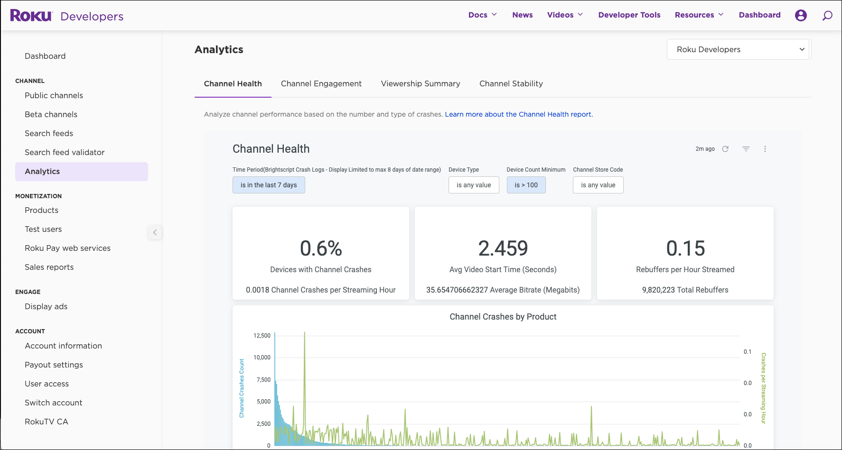Open Beta channels in the sidebar
This screenshot has height=450, width=842.
click(51, 114)
